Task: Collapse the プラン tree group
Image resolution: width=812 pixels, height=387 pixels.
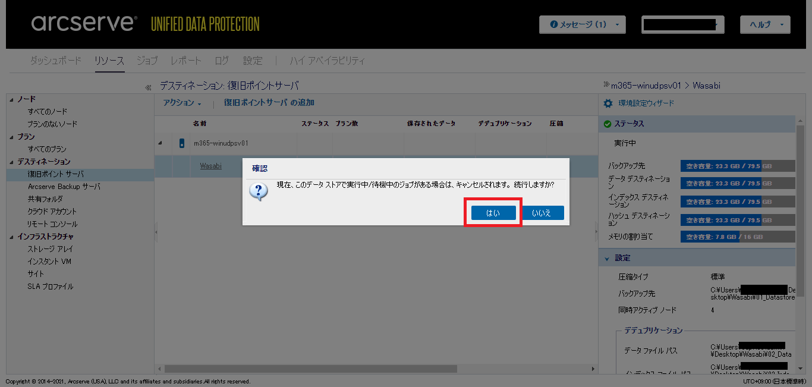Action: (11, 137)
